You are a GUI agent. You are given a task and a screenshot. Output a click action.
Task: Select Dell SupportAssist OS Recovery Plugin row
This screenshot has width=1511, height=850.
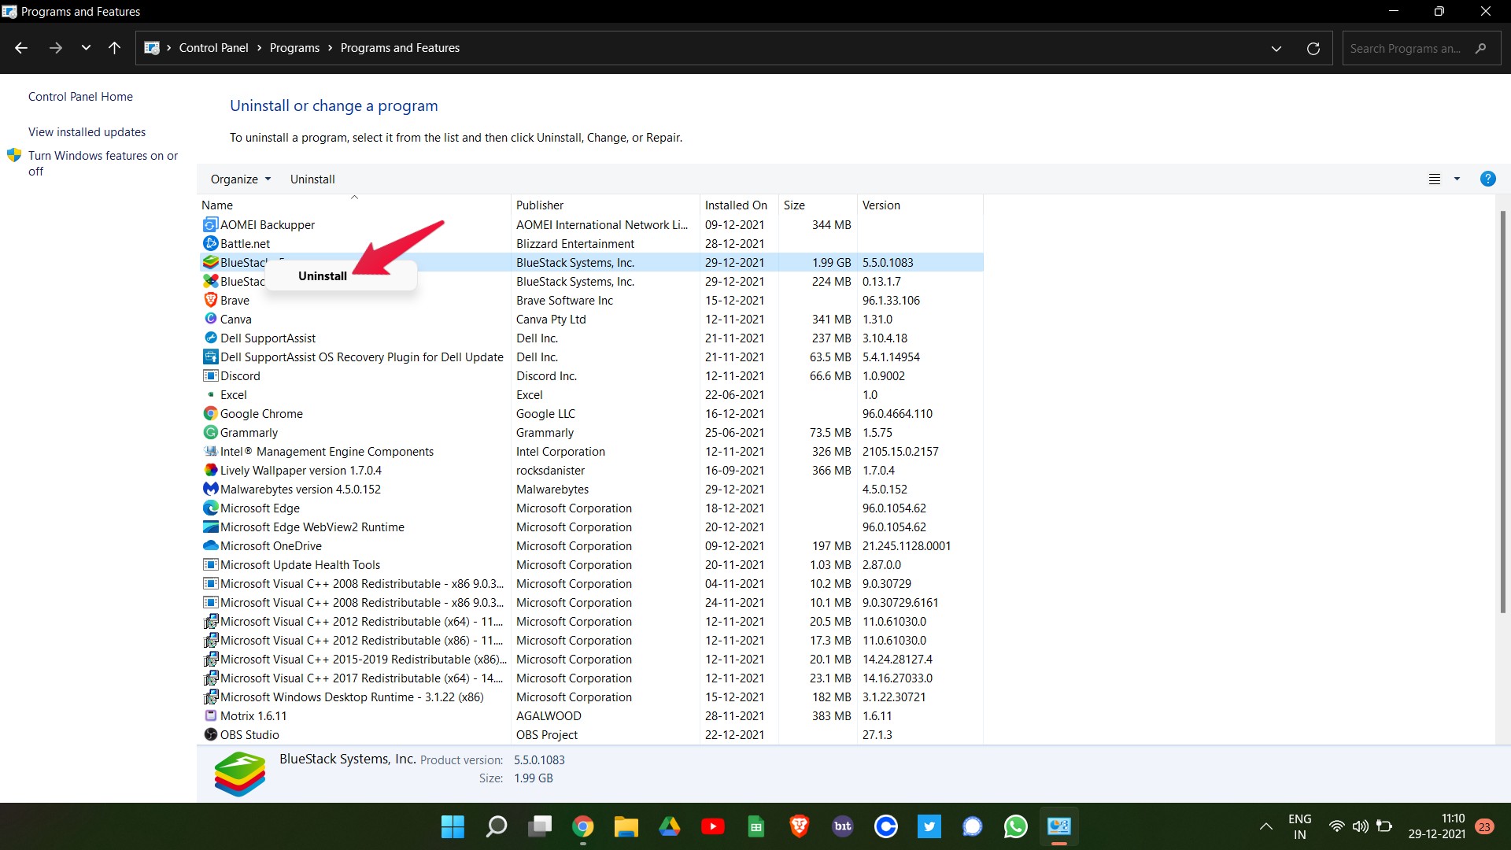[591, 357]
